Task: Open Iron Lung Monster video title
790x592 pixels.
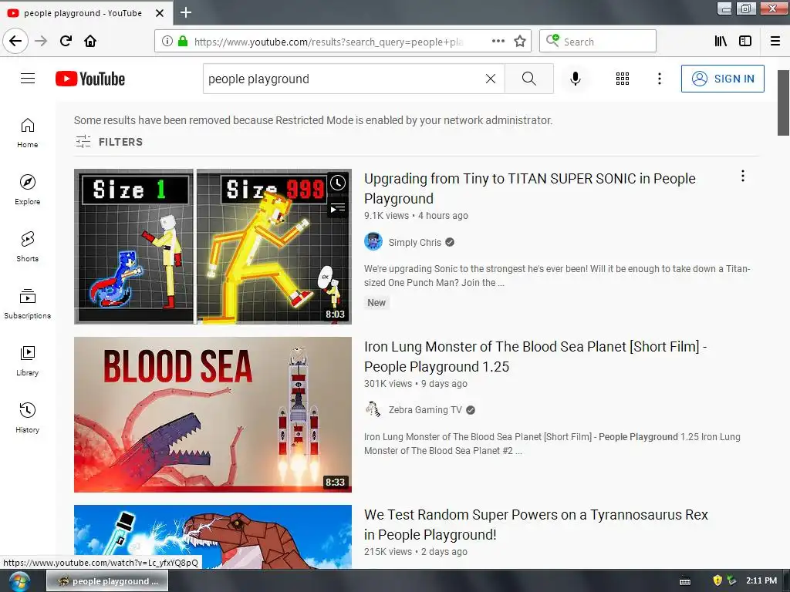Action: (x=535, y=356)
